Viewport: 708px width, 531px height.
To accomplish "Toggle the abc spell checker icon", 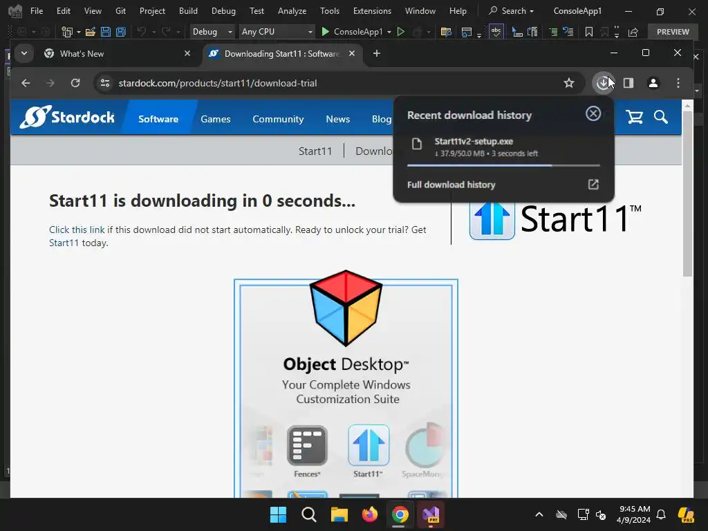I will pyautogui.click(x=496, y=32).
